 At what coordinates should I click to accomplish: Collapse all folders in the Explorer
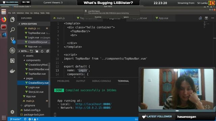tap(48, 51)
